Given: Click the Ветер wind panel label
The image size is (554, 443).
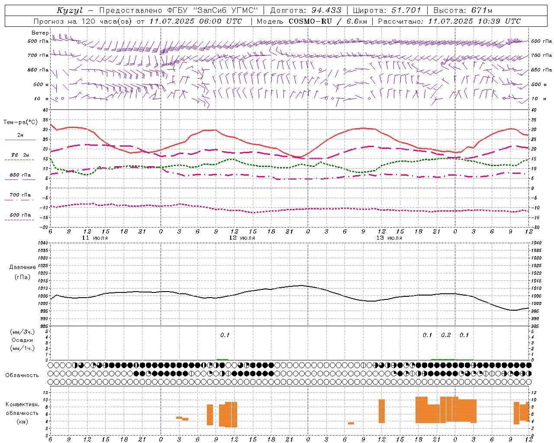Looking at the screenshot, I should point(40,33).
